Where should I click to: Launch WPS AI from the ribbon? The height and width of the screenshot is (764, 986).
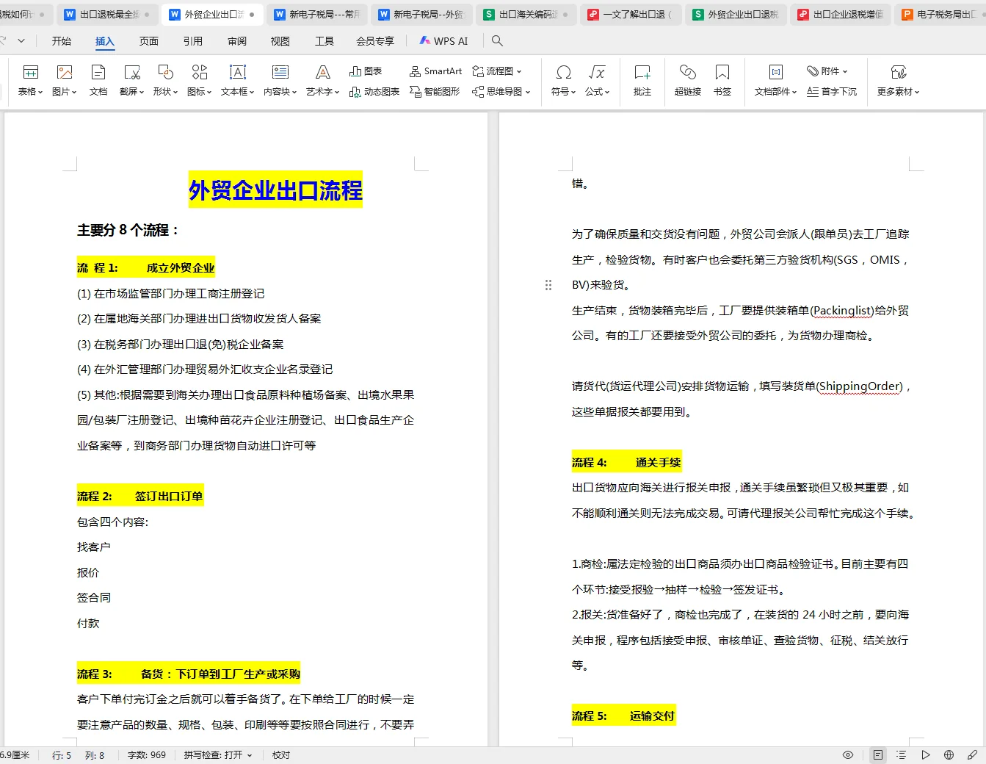coord(443,41)
